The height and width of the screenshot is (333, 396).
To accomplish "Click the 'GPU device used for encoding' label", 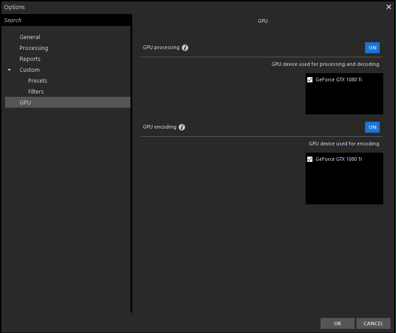I will [344, 144].
